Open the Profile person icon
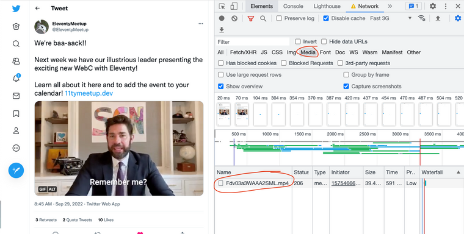This screenshot has width=464, height=234. [x=16, y=131]
